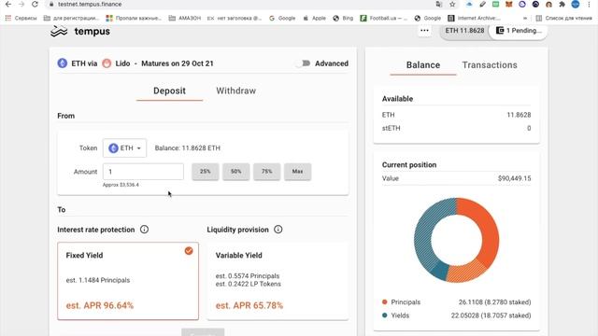
Task: Open Chrome's three-dot menu
Action: click(x=590, y=4)
